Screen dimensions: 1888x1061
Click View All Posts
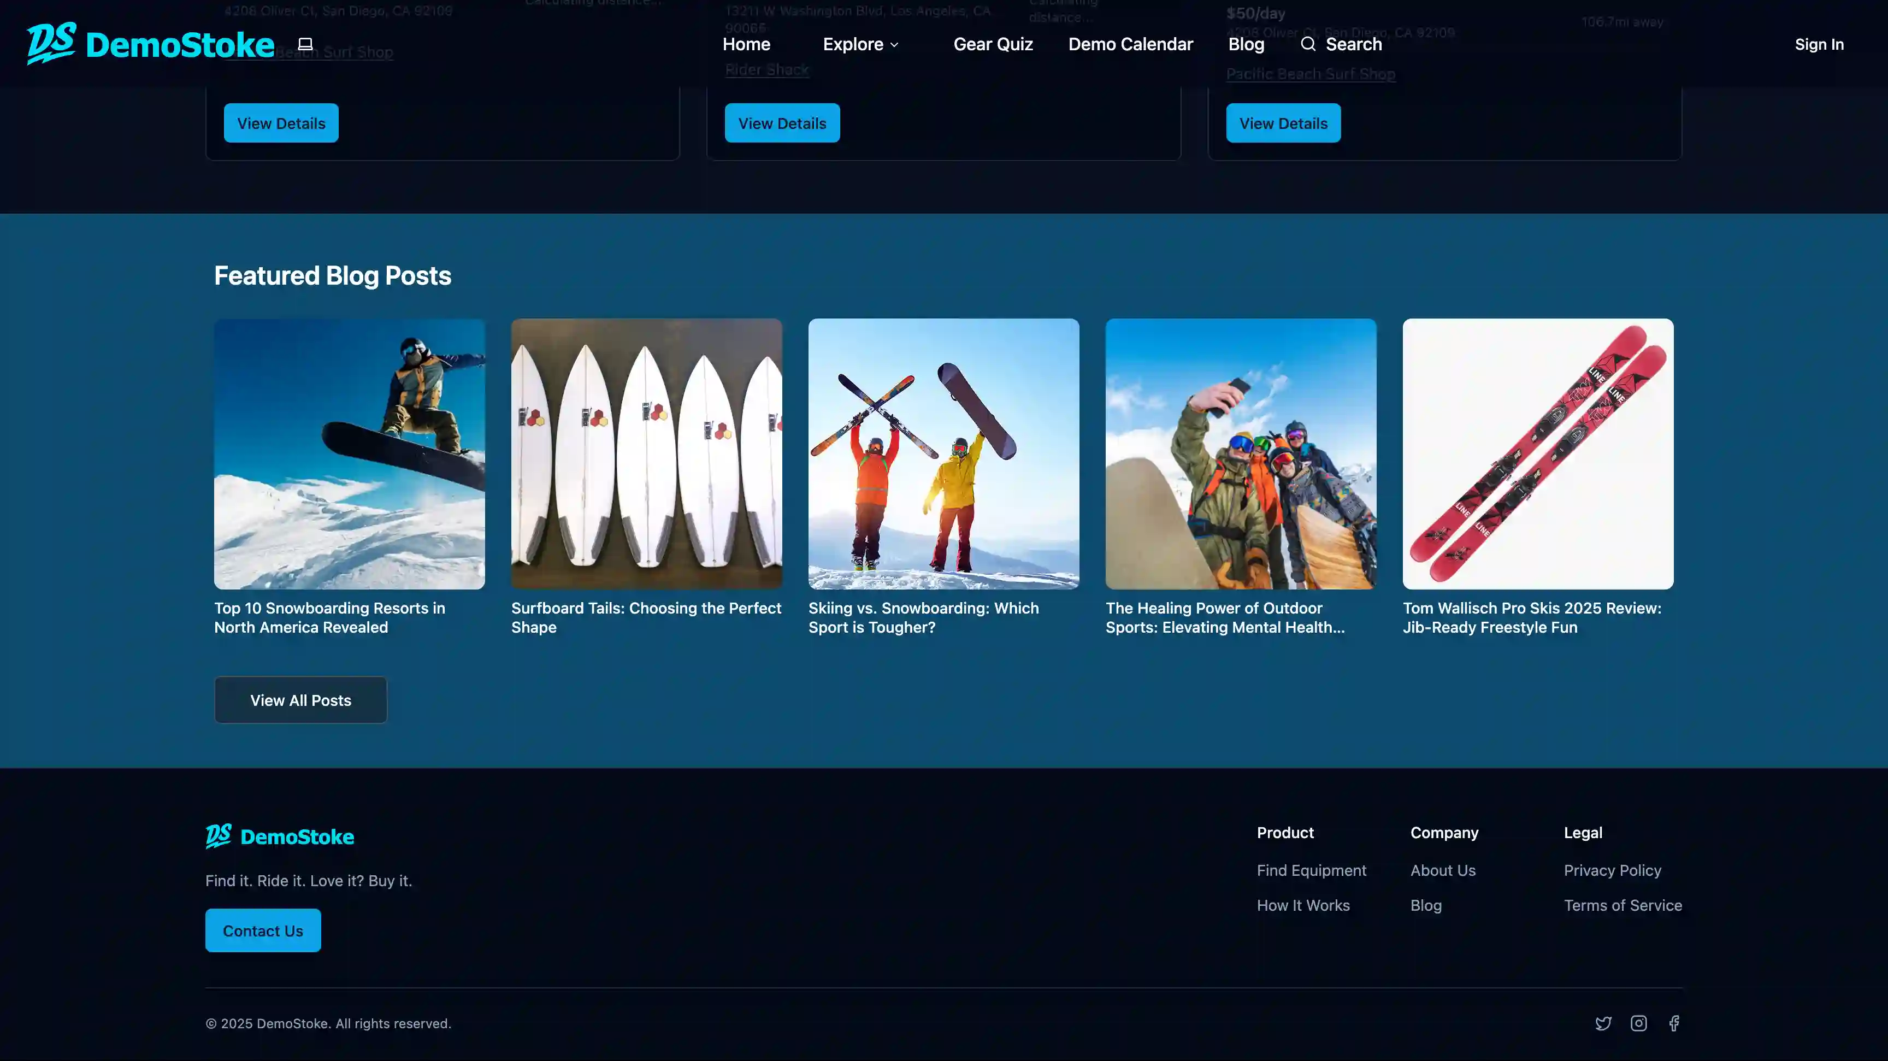click(300, 700)
